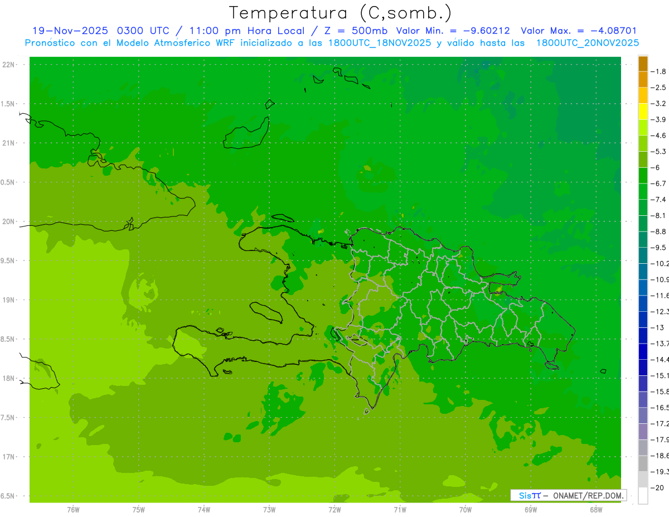Click the 21N latitude label
The image size is (669, 517).
tap(9, 143)
